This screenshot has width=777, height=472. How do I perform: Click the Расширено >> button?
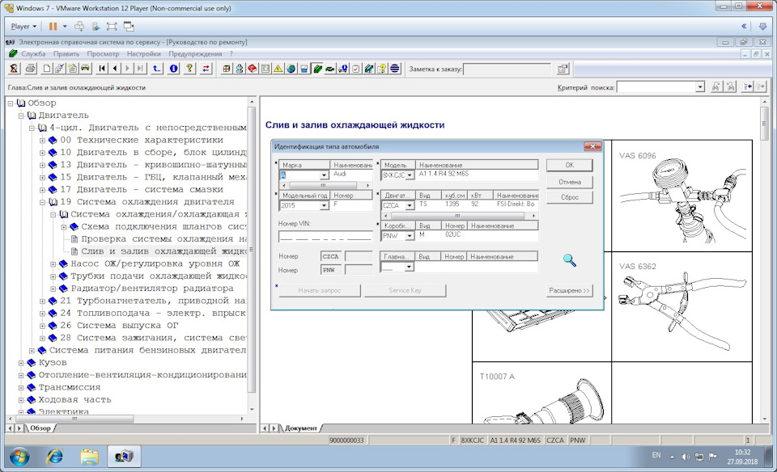point(569,290)
